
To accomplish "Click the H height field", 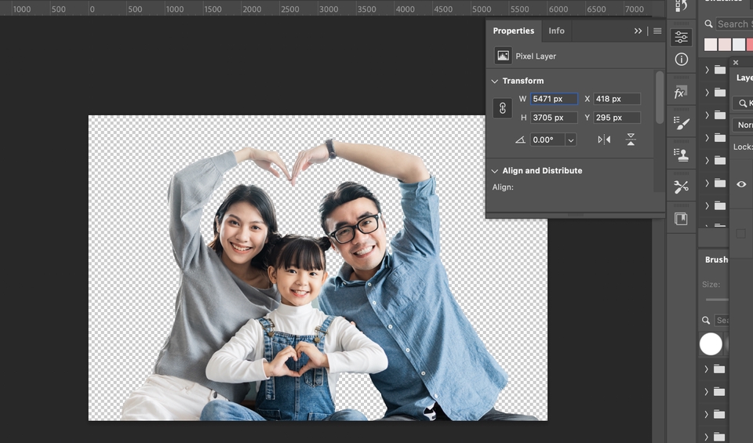I will [554, 118].
